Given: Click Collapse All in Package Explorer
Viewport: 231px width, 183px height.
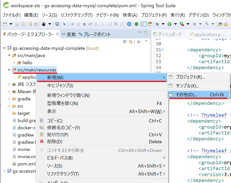Looking at the screenshot, I should click(x=125, y=42).
